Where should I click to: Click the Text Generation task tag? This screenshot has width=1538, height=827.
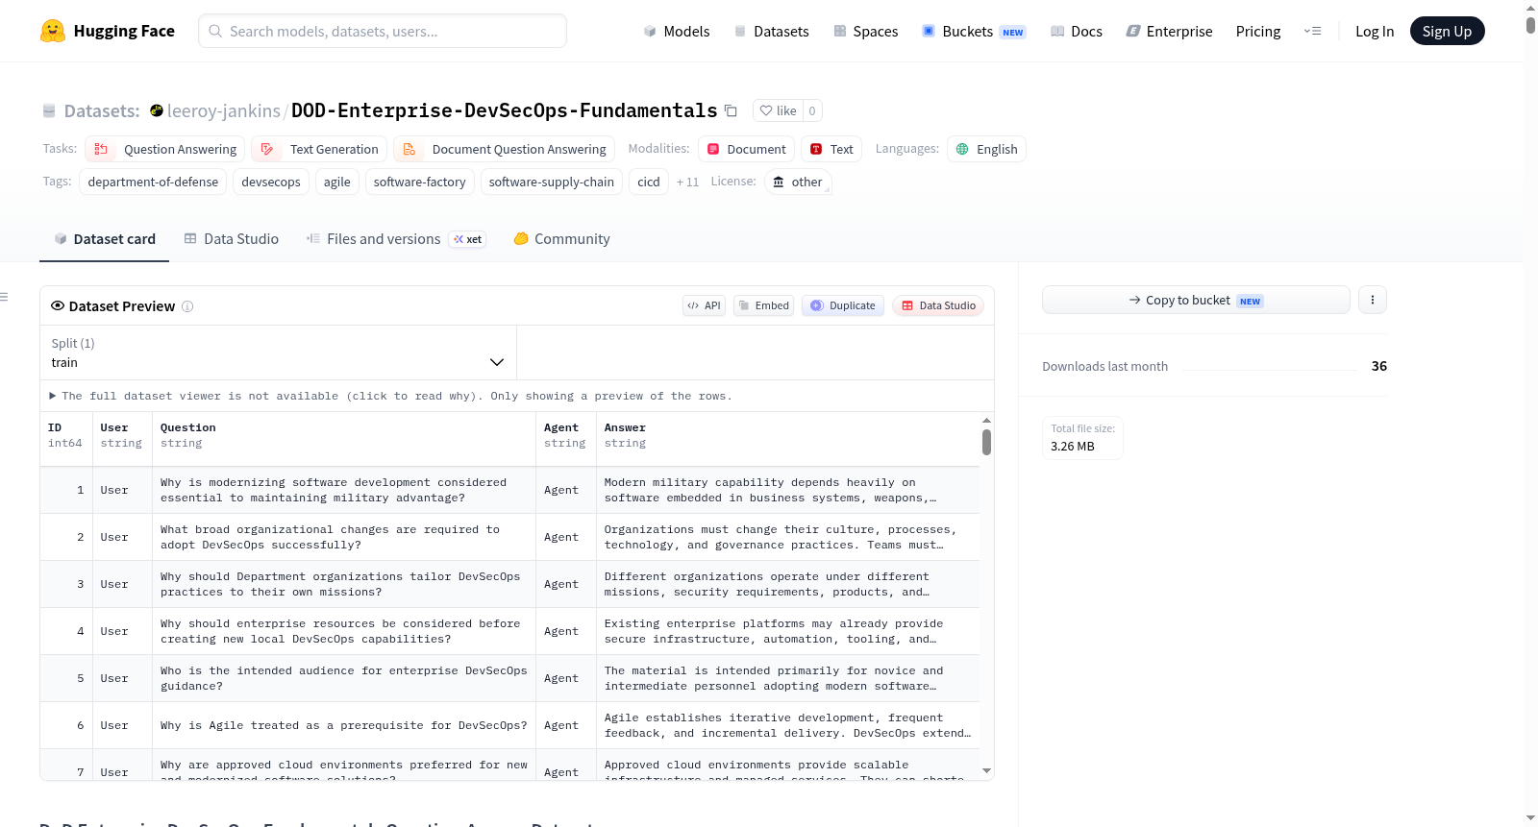click(319, 149)
